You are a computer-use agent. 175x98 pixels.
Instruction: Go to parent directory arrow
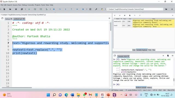point(172,9)
